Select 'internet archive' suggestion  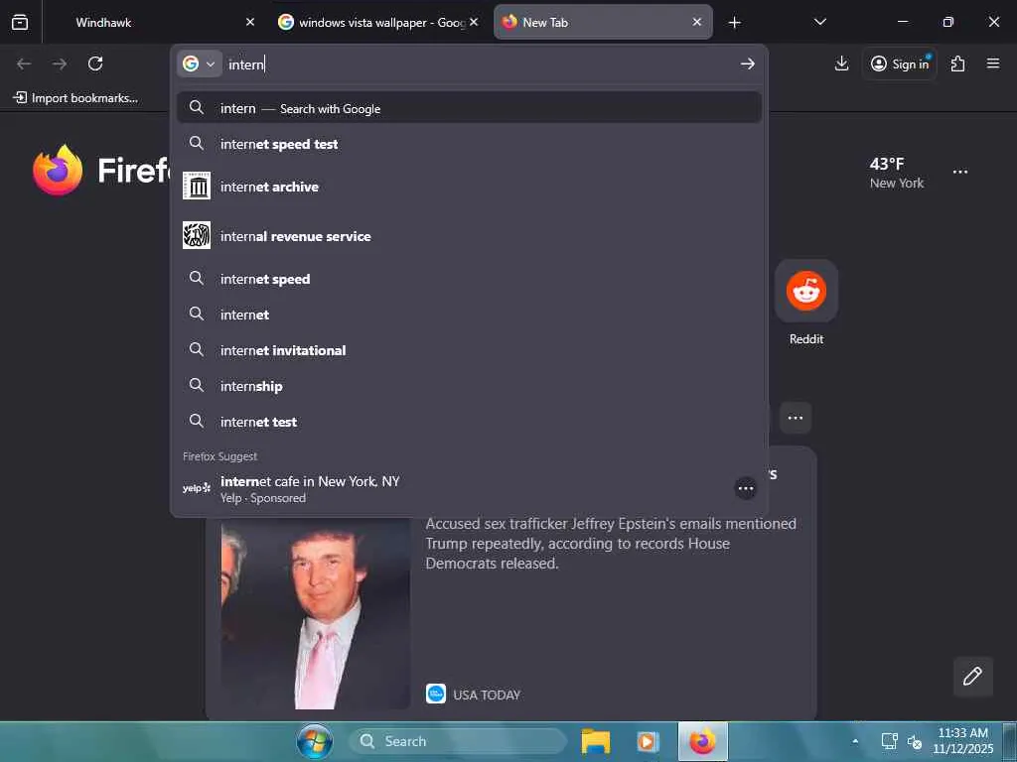coord(469,187)
